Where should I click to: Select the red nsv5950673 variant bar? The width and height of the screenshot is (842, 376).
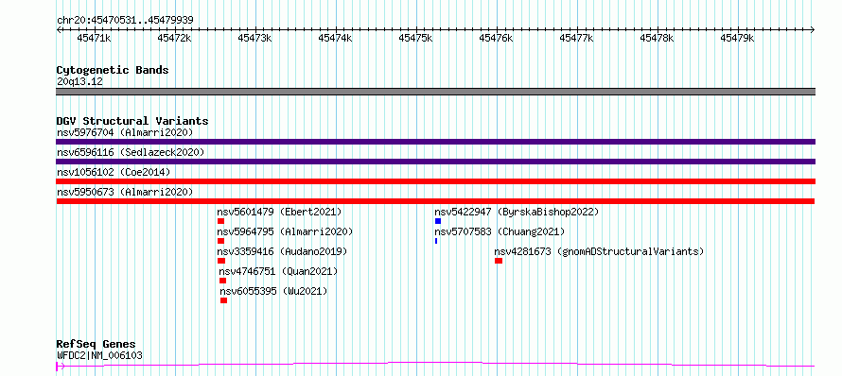click(x=435, y=201)
